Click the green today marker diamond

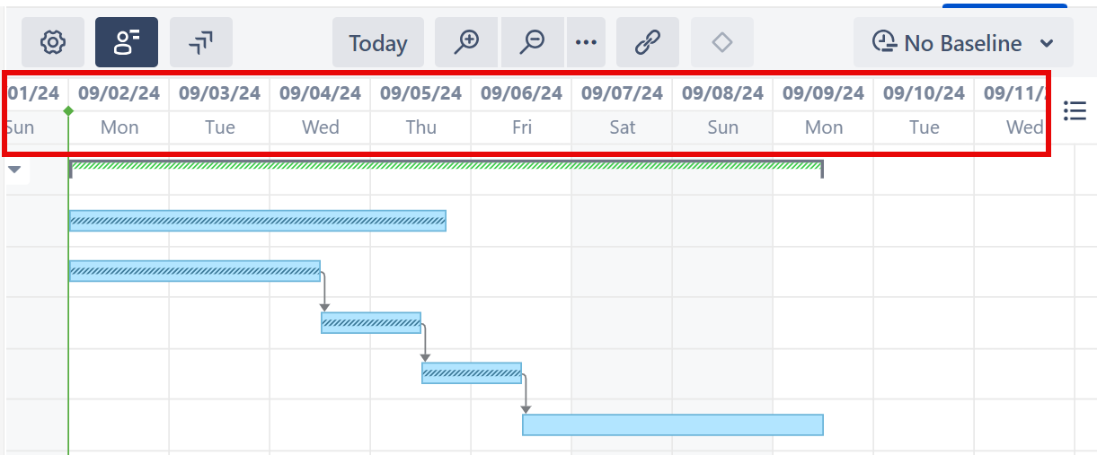click(x=68, y=110)
